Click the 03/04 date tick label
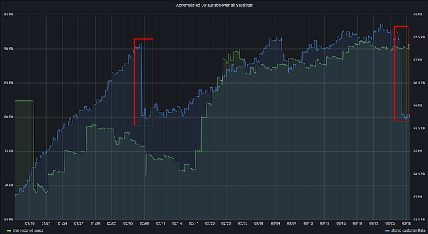Viewport: 428px width, 234px height. (275, 223)
